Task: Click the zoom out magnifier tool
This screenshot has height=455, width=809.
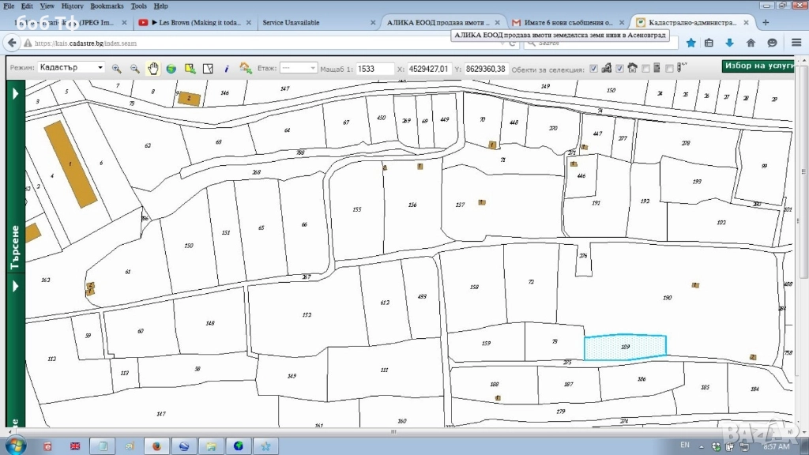Action: click(135, 69)
